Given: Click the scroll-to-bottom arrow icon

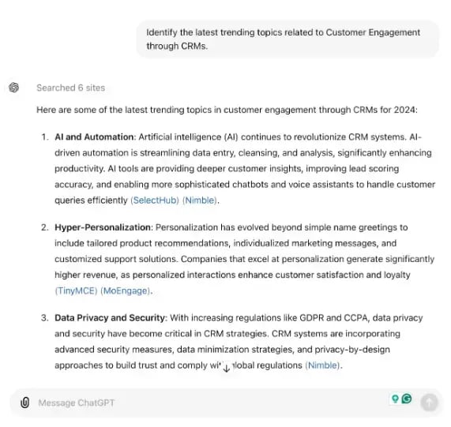Looking at the screenshot, I should click(227, 368).
